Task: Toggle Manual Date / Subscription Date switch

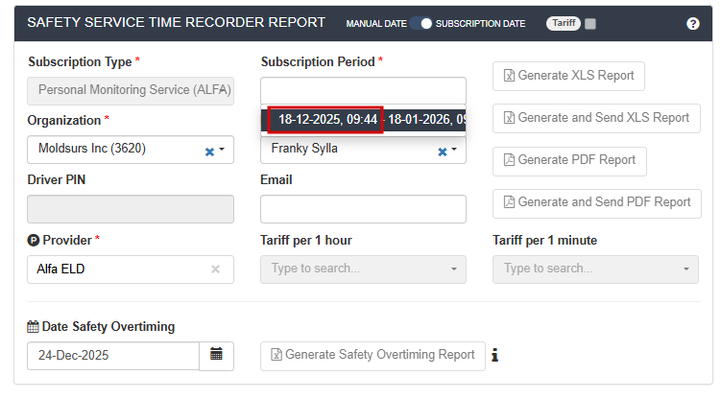Action: 421,24
